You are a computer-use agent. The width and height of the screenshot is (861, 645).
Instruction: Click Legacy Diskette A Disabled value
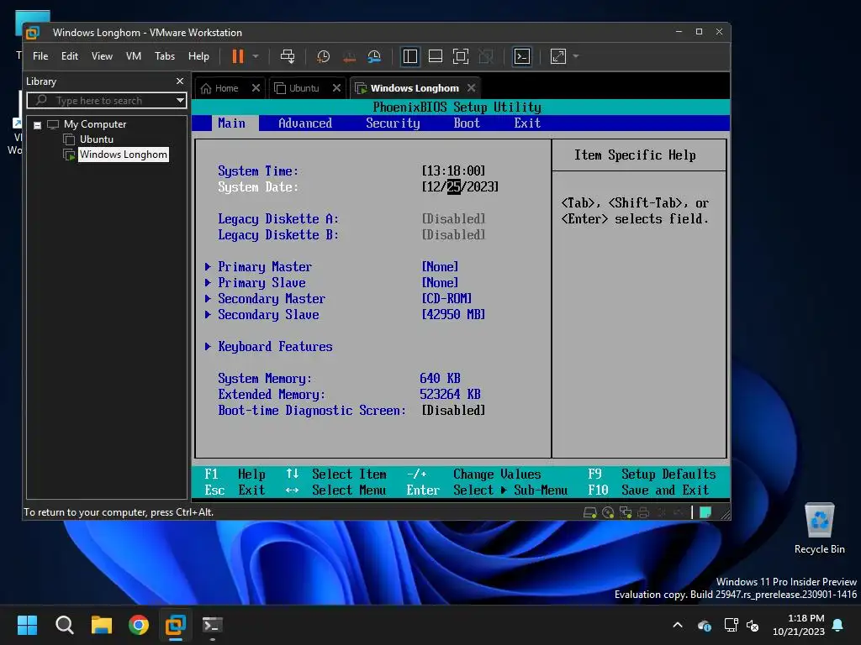click(453, 219)
